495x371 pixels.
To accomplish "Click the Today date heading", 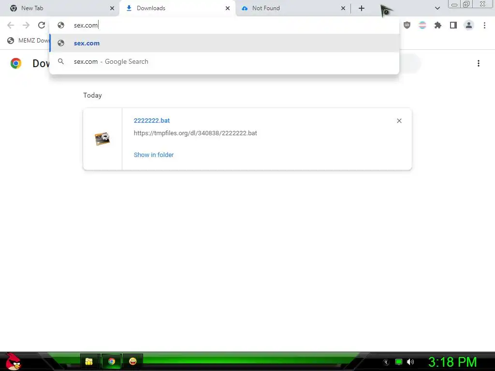I will click(92, 95).
